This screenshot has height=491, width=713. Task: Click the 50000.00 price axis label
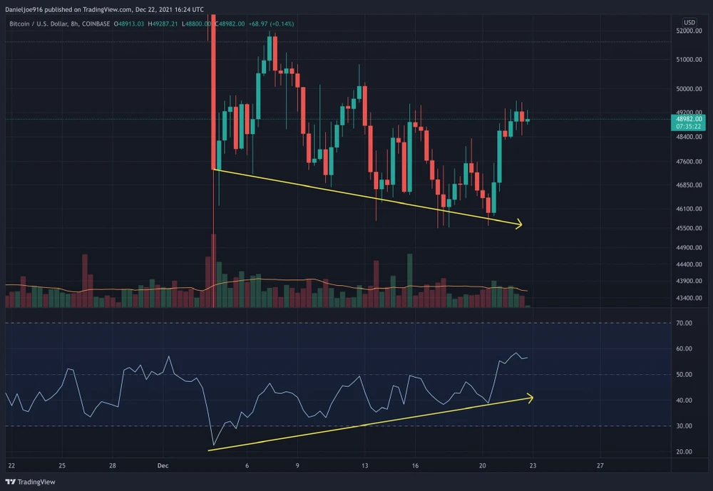tap(689, 89)
